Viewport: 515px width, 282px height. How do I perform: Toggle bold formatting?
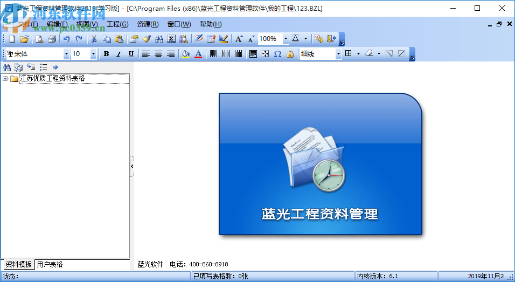[106, 53]
